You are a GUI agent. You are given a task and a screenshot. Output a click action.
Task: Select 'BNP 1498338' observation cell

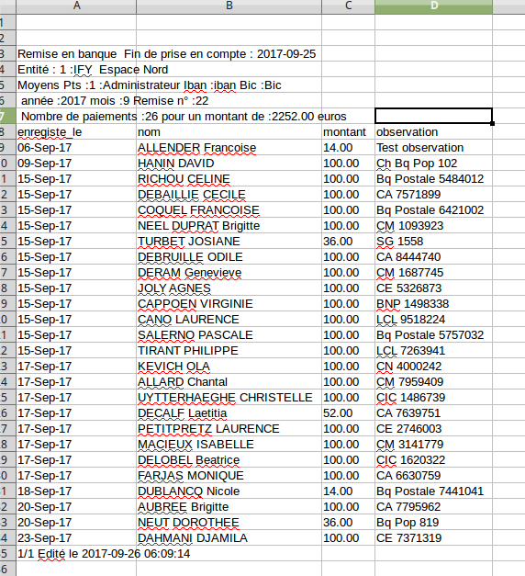434,304
